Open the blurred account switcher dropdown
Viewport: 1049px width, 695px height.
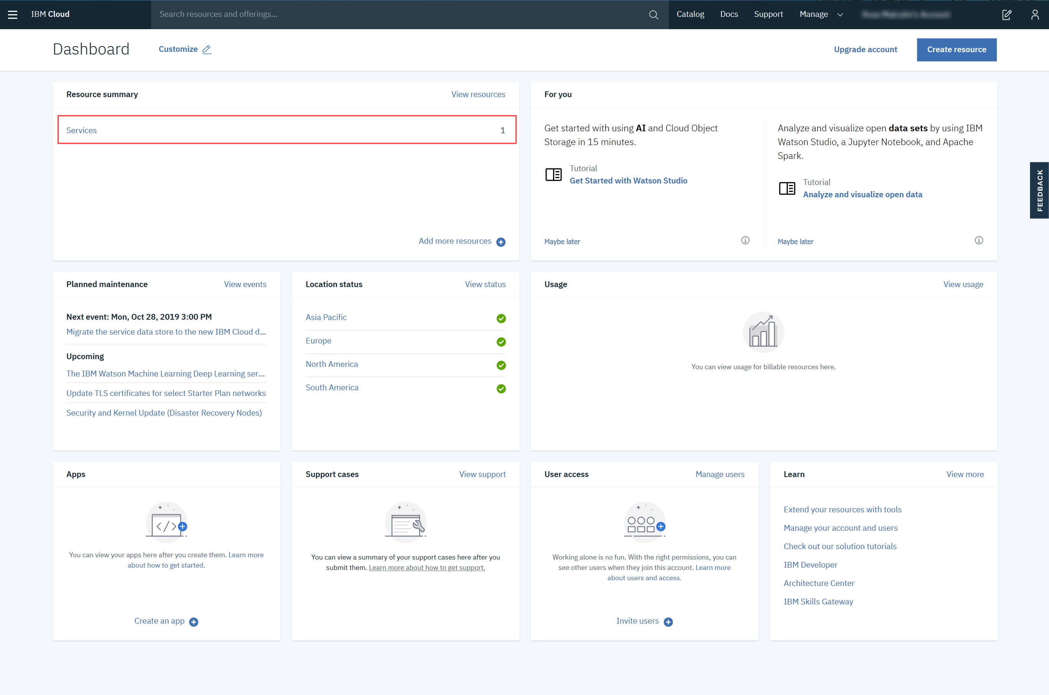(906, 15)
